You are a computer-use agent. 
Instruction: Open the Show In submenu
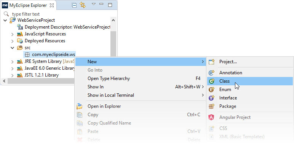tap(140, 87)
